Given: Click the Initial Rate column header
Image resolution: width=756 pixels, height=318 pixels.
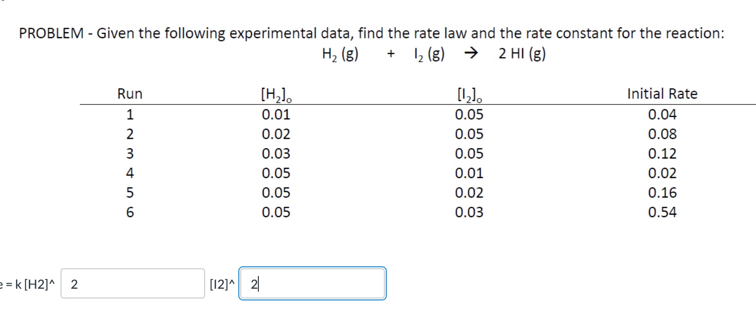Looking at the screenshot, I should (x=662, y=93).
